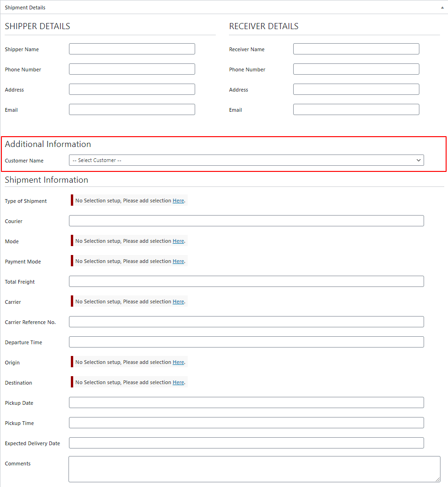Select the Carrier Reference No. field
Image resolution: width=448 pixels, height=487 pixels.
(246, 322)
